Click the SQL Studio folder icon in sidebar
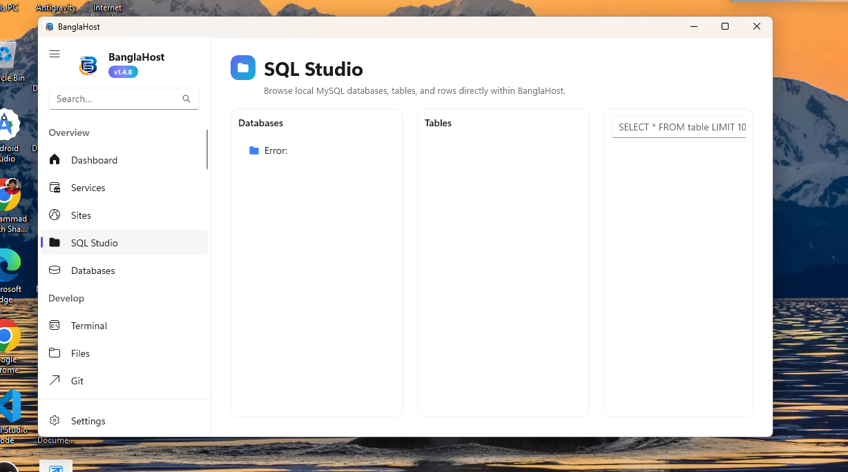This screenshot has width=848, height=472. click(x=55, y=242)
